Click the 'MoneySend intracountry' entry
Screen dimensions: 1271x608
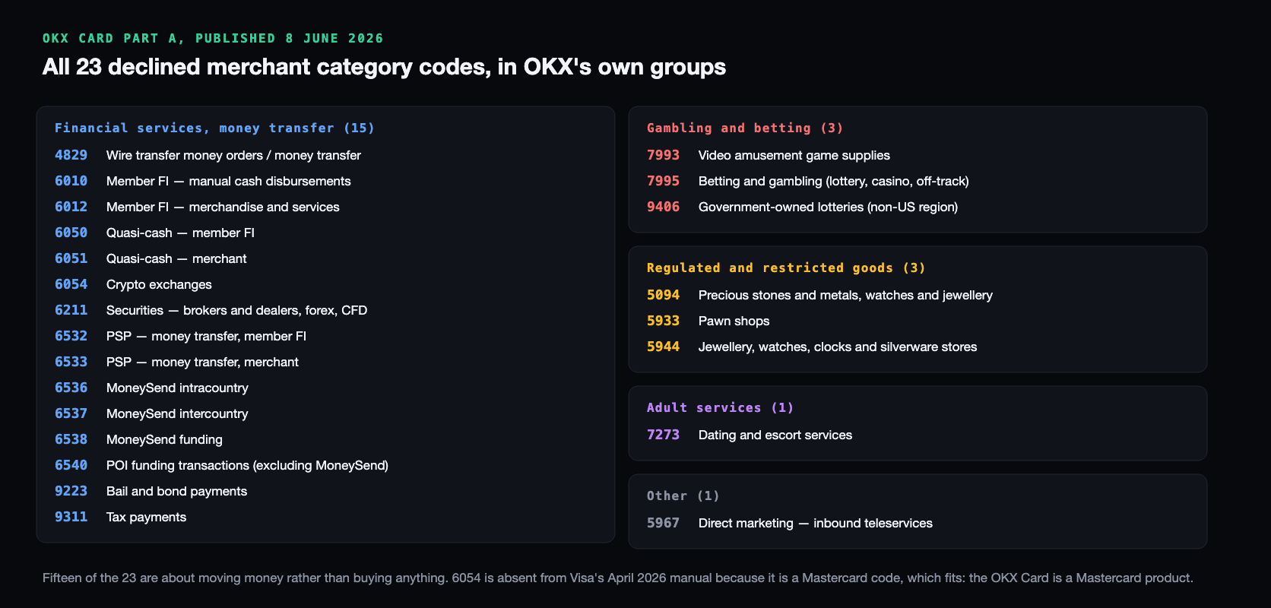click(177, 388)
